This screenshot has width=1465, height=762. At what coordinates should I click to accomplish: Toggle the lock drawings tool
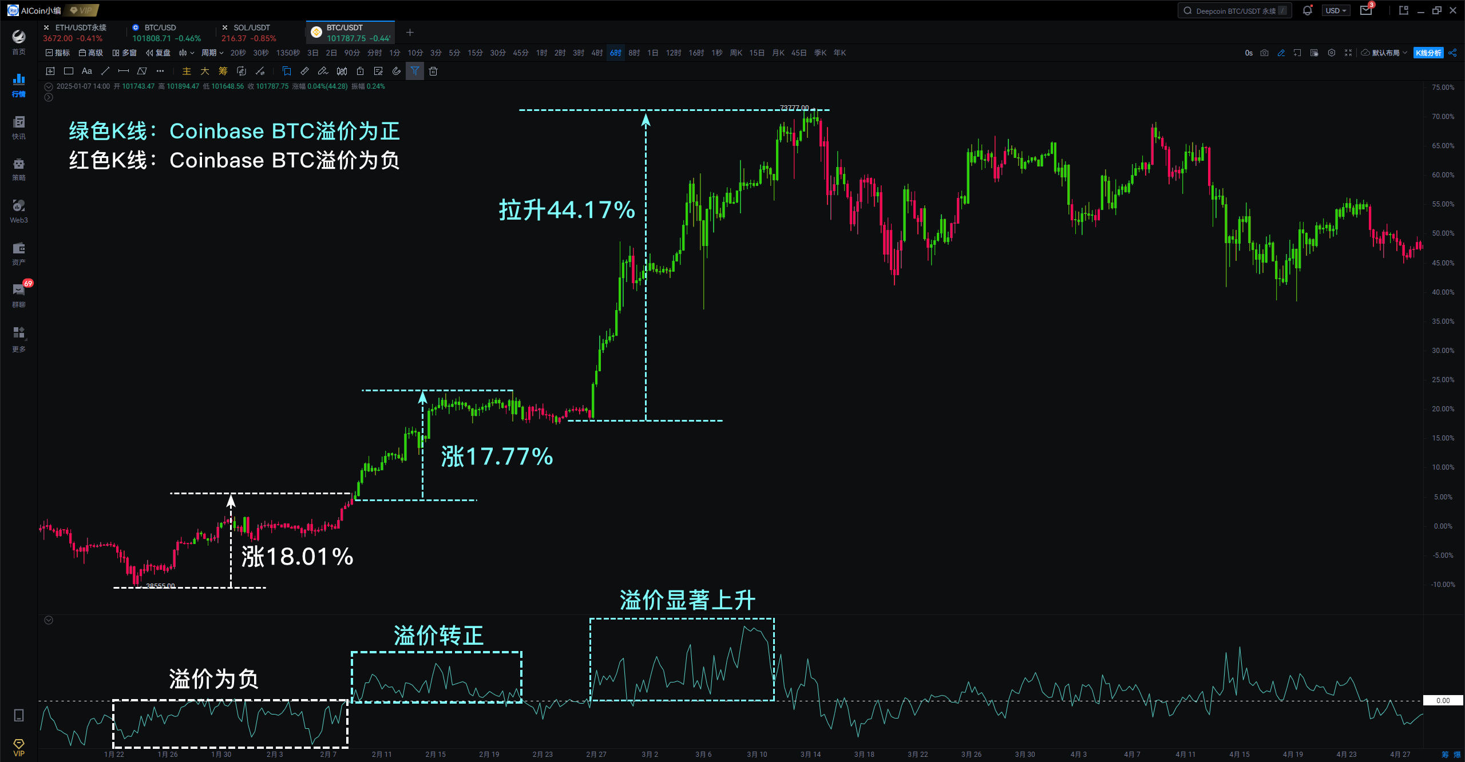click(360, 71)
